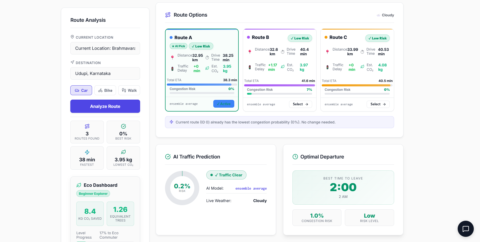Click Route C's "40.5 min" Total ETA value
This screenshot has height=242, width=480.
point(386,81)
